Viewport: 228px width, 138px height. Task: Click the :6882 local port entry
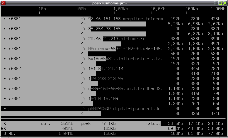(15, 69)
